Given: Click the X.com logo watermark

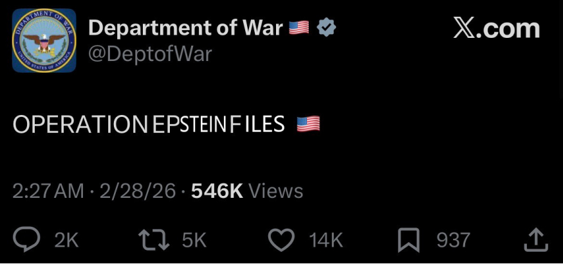Looking at the screenshot, I should pyautogui.click(x=495, y=29).
